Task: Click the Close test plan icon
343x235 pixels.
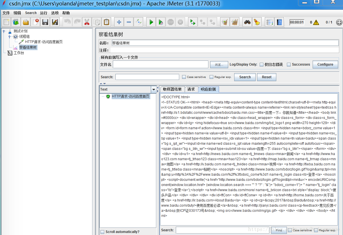Action: (x=36, y=22)
